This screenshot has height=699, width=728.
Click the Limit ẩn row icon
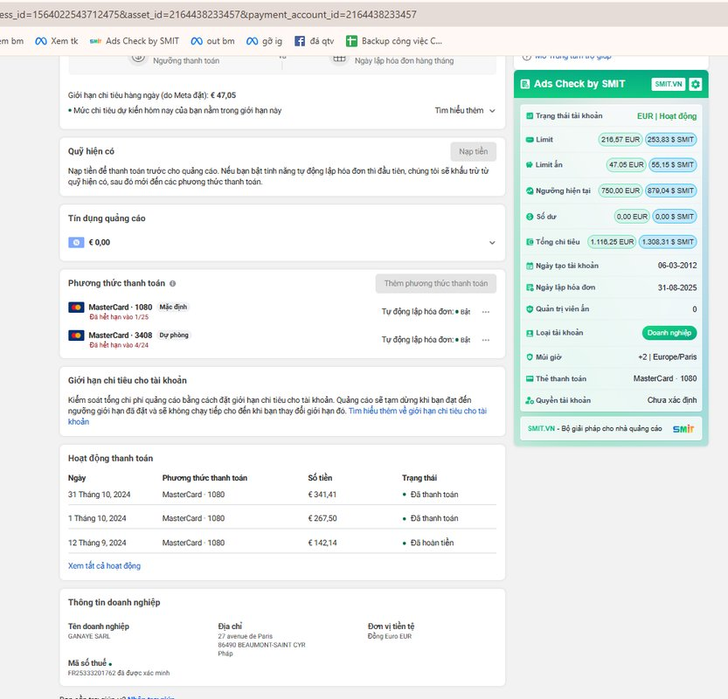pyautogui.click(x=530, y=165)
